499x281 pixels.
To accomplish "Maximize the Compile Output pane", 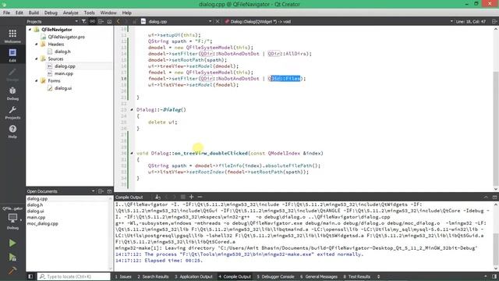I will click(494, 197).
